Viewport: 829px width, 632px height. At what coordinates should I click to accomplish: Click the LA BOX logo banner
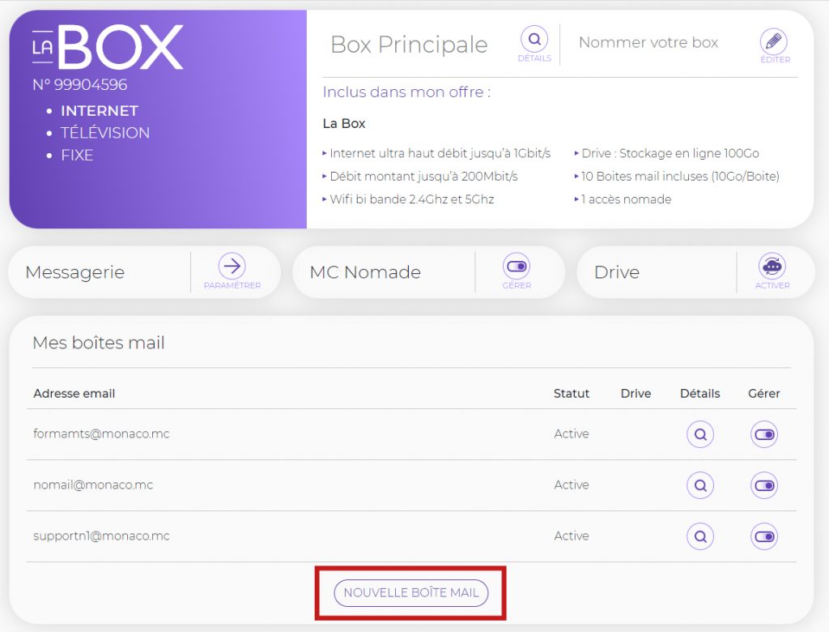click(x=105, y=47)
